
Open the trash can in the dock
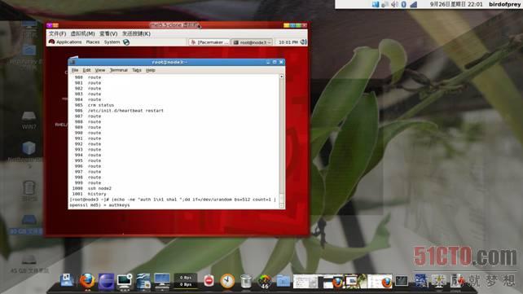(246, 281)
